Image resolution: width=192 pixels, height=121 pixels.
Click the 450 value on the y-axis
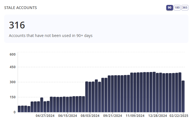point(13,67)
